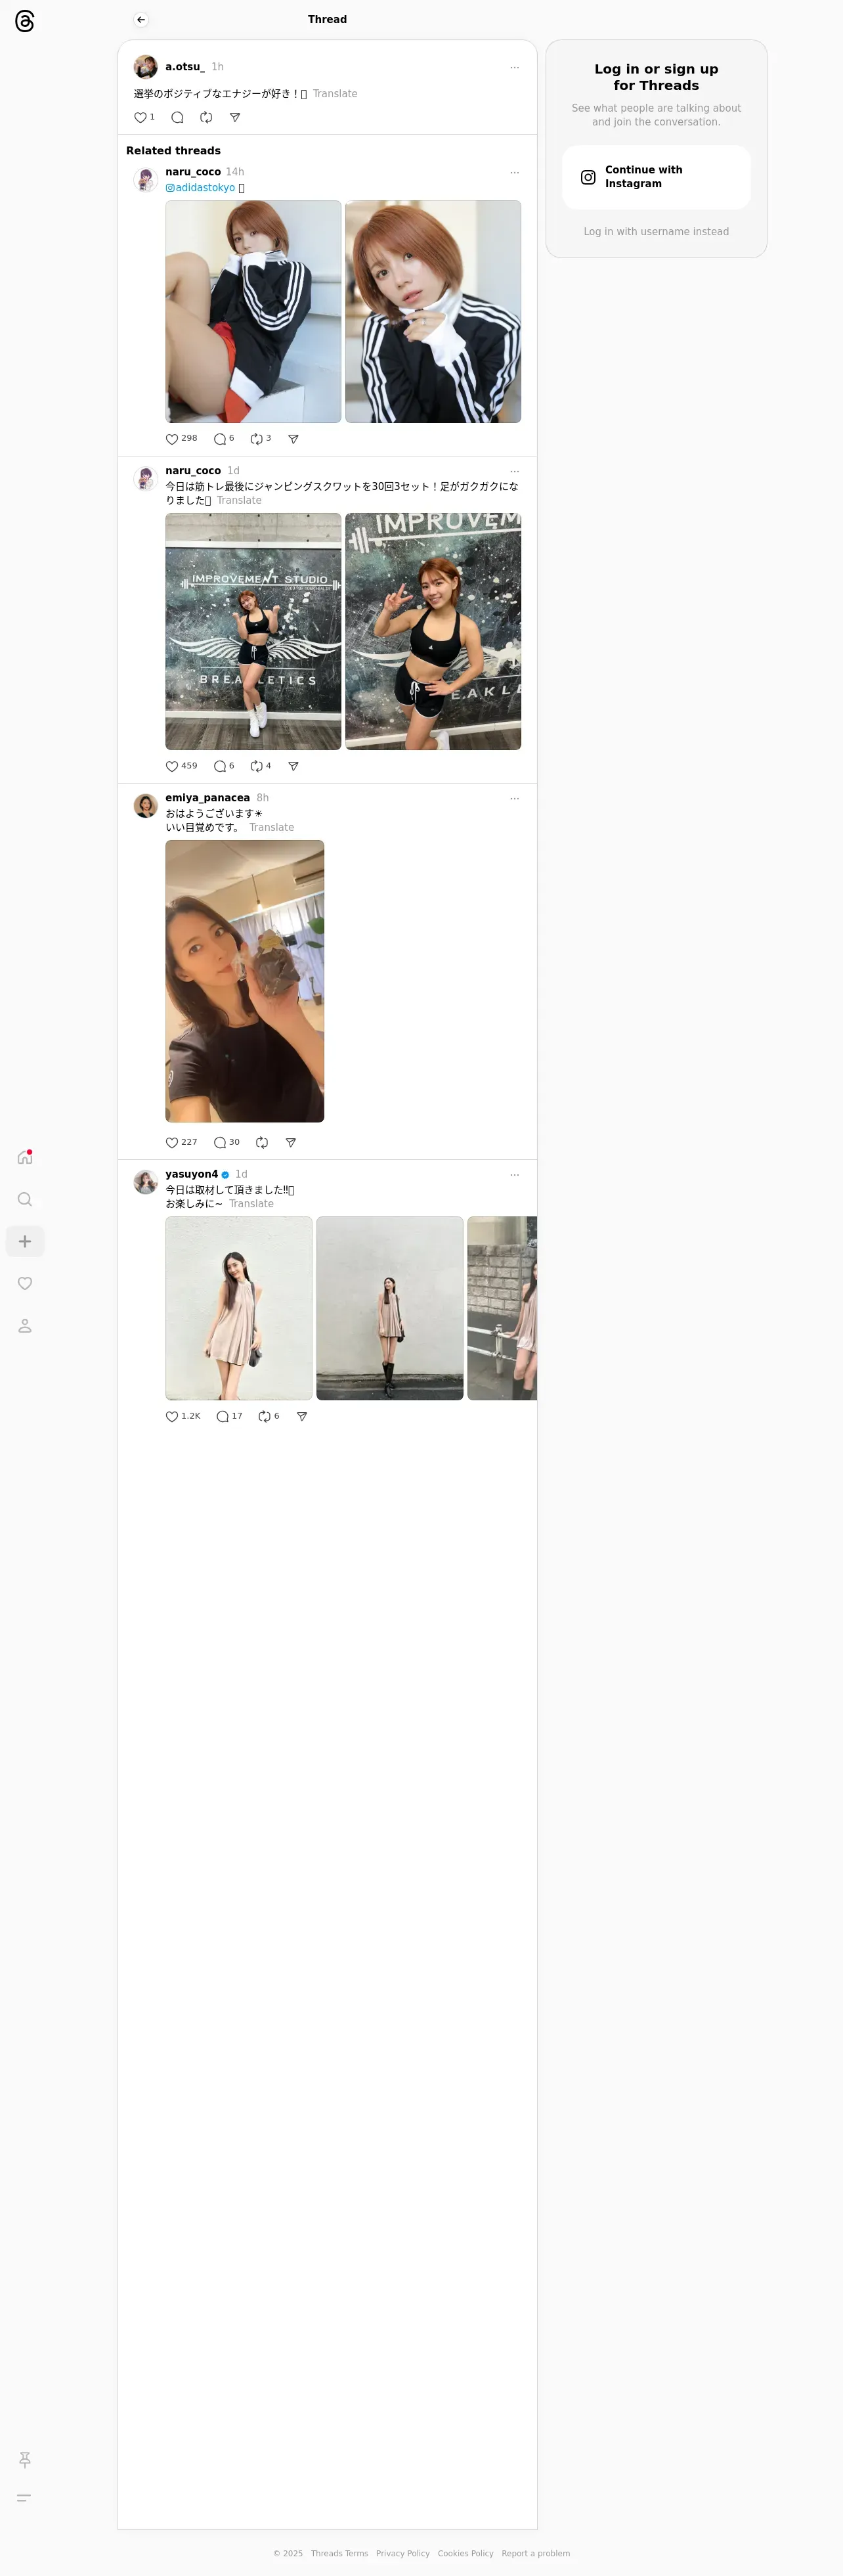Translate the naru_coco workout post

239,501
